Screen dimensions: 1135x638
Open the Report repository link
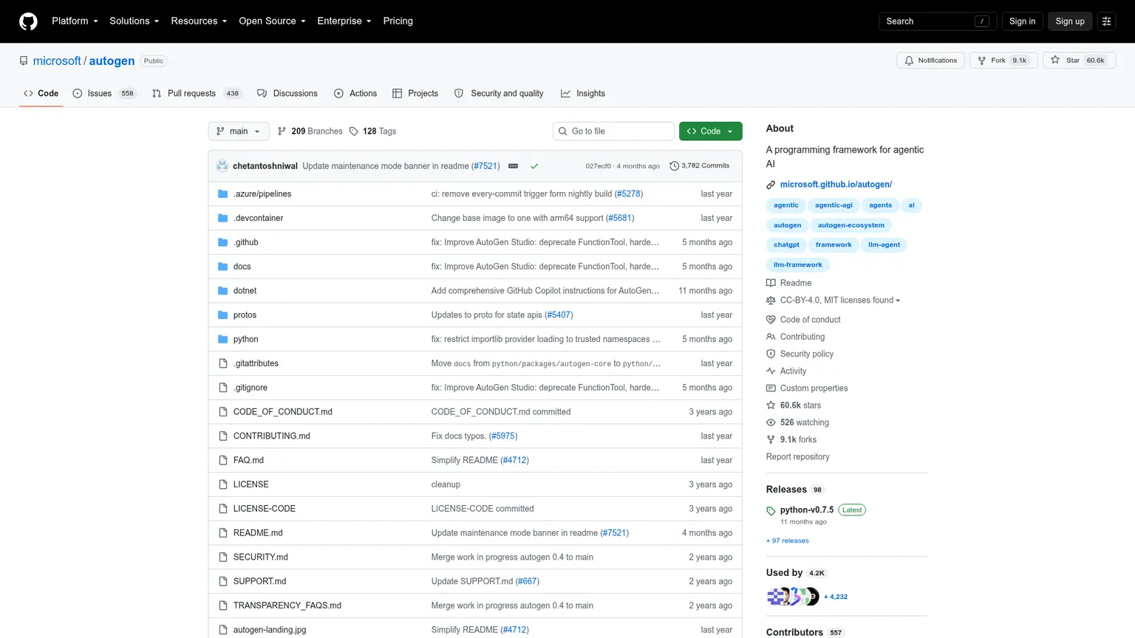[x=797, y=457]
